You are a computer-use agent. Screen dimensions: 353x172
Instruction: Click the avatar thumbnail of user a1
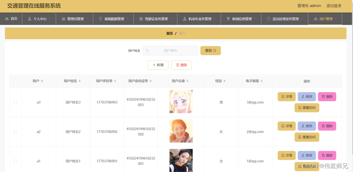coord(181,160)
